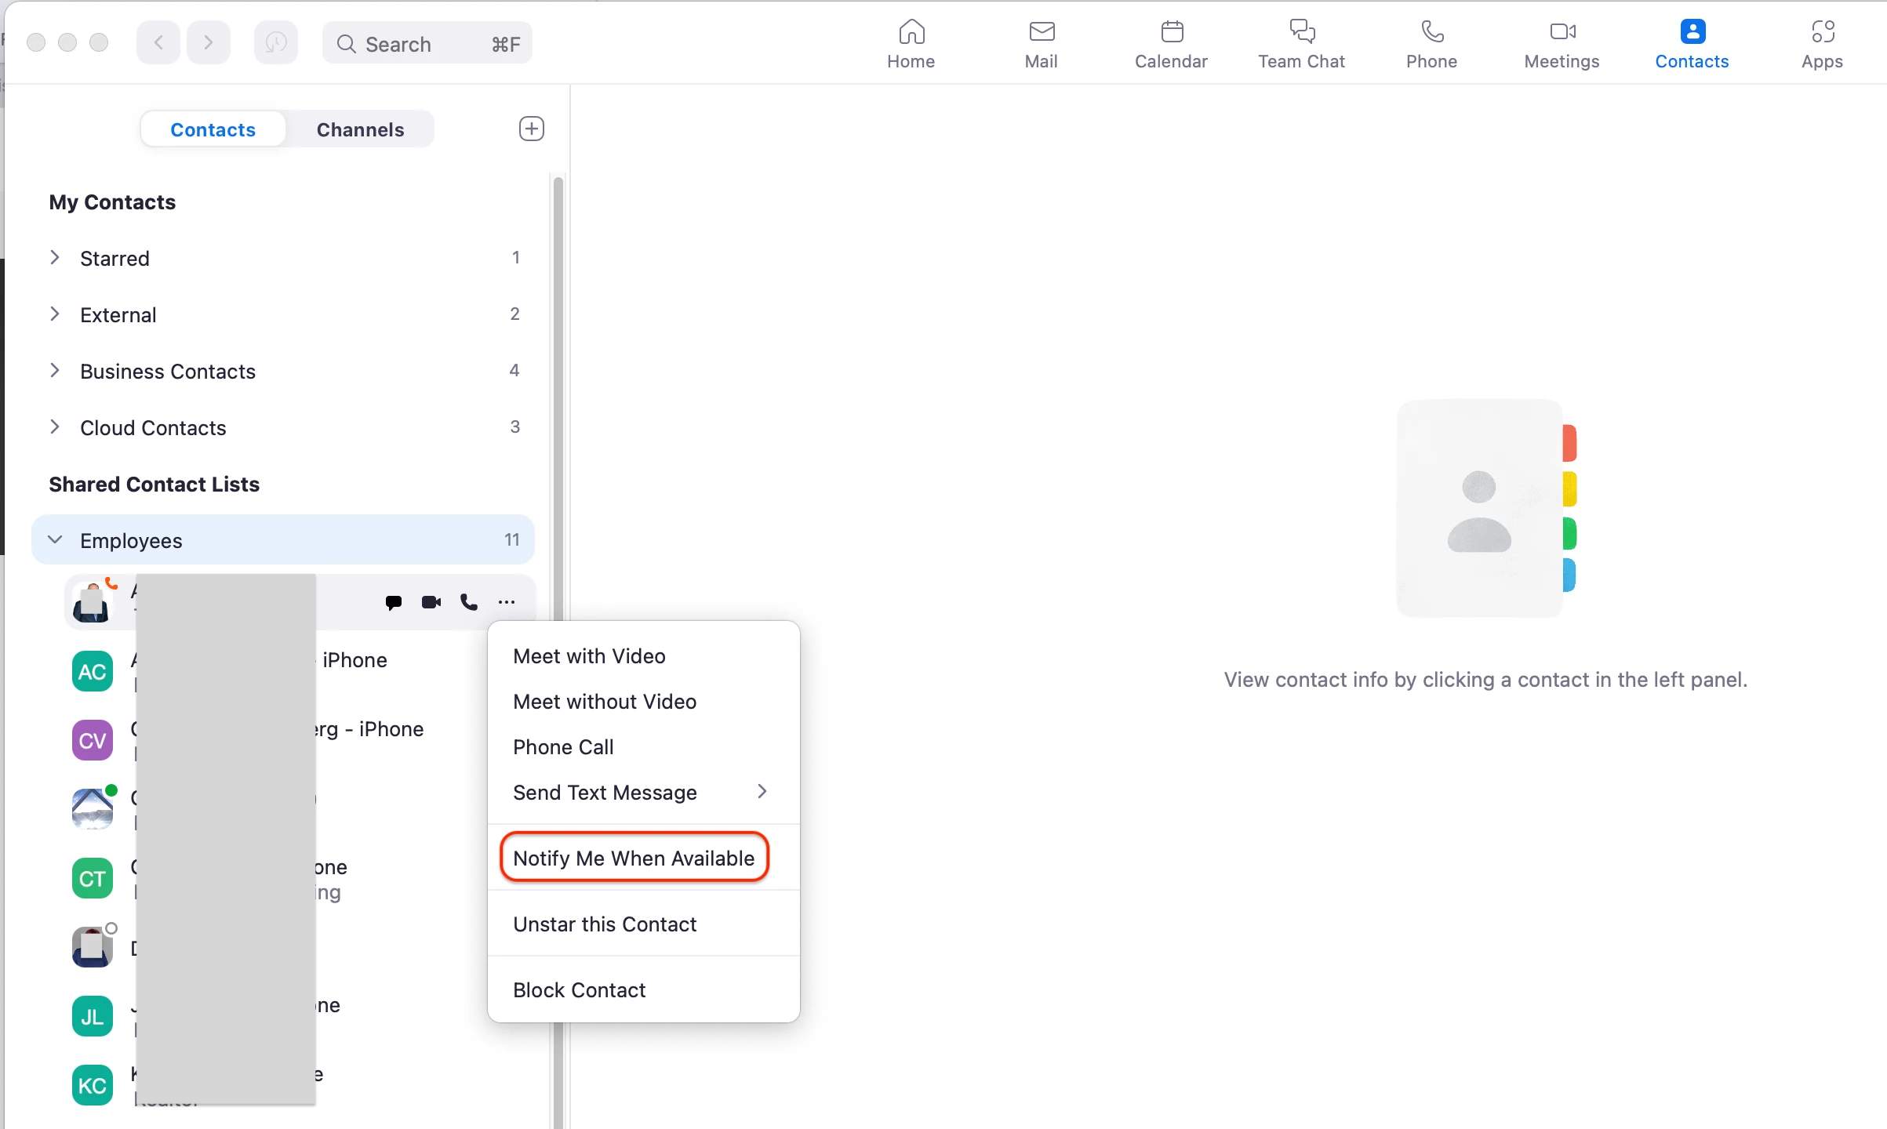Image resolution: width=1887 pixels, height=1129 pixels.
Task: Click the Search field
Action: (x=427, y=44)
